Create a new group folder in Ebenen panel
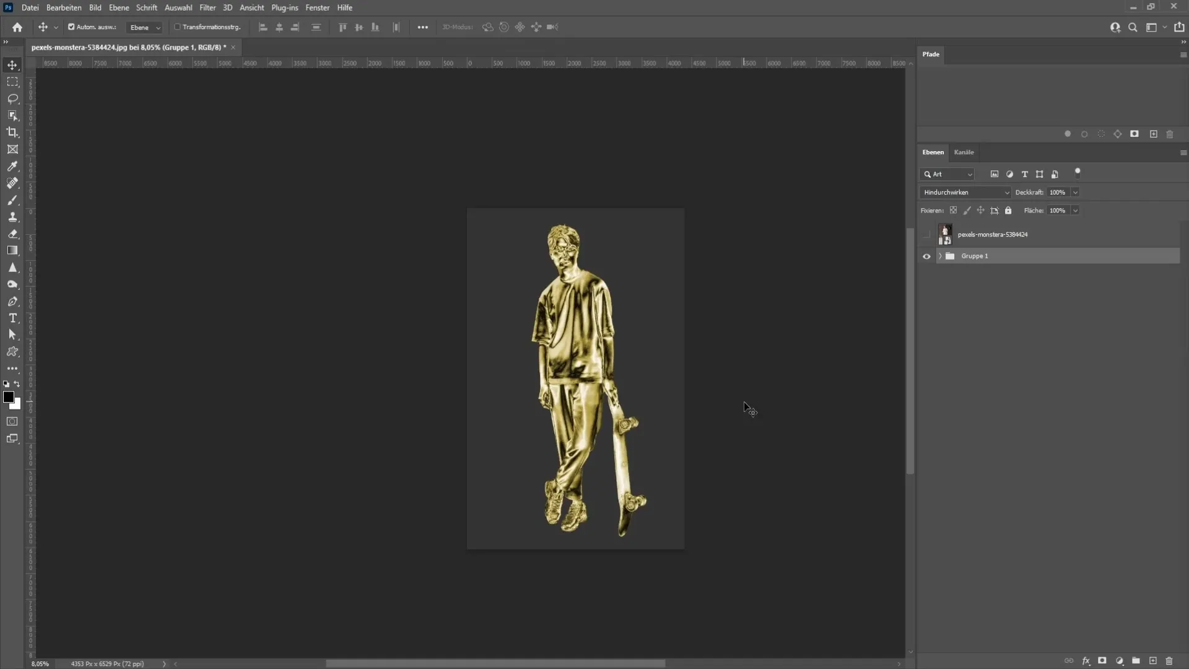Screen dimensions: 1189x669 point(1136,661)
